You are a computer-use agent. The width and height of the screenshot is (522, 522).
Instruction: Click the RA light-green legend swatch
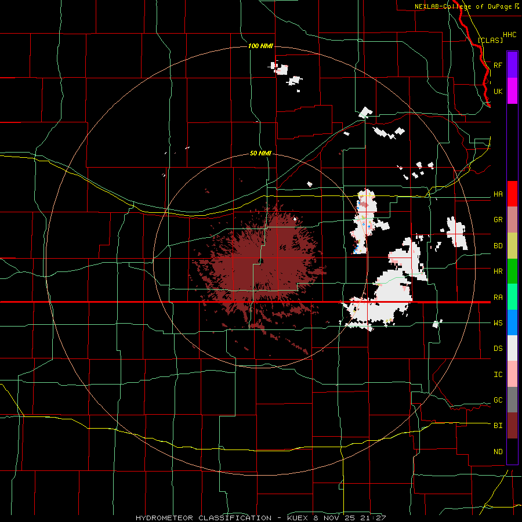(x=512, y=297)
